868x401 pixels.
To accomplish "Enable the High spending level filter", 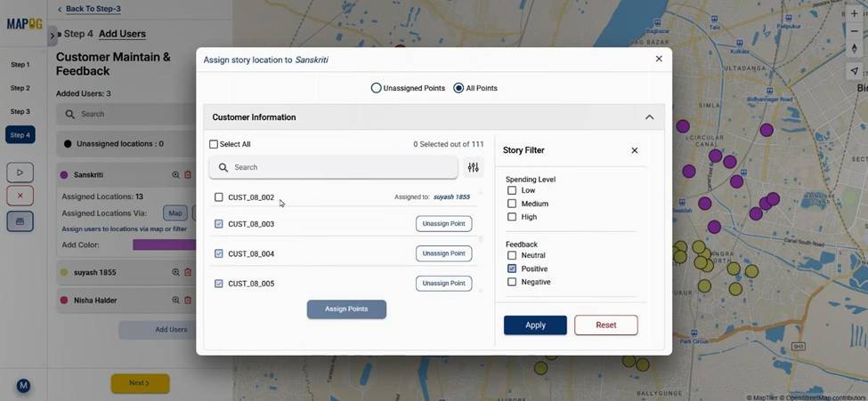I will [512, 217].
